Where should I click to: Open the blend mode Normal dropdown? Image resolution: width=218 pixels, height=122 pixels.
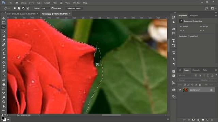pos(188,80)
